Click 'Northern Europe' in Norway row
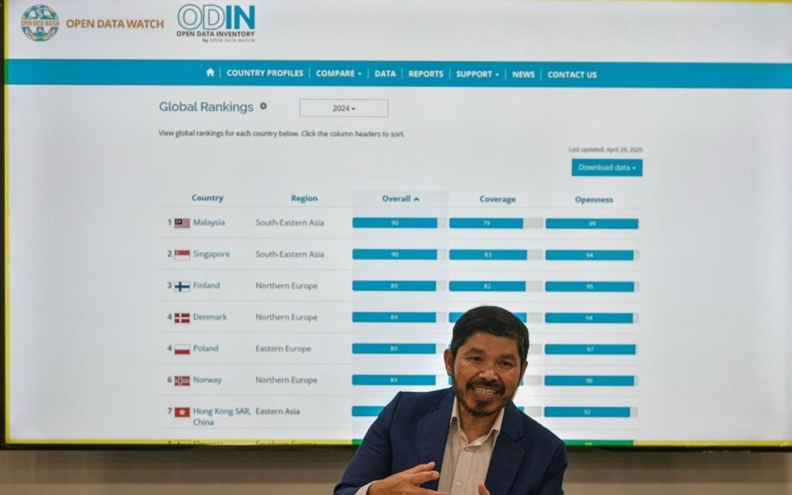The width and height of the screenshot is (792, 495). (x=286, y=380)
